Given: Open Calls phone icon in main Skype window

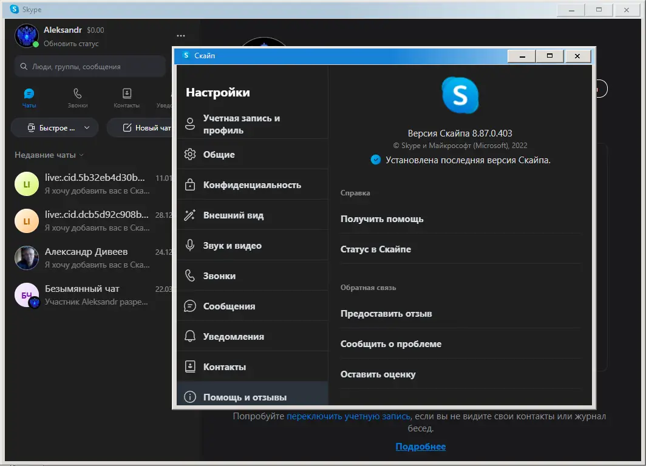Looking at the screenshot, I should click(78, 93).
